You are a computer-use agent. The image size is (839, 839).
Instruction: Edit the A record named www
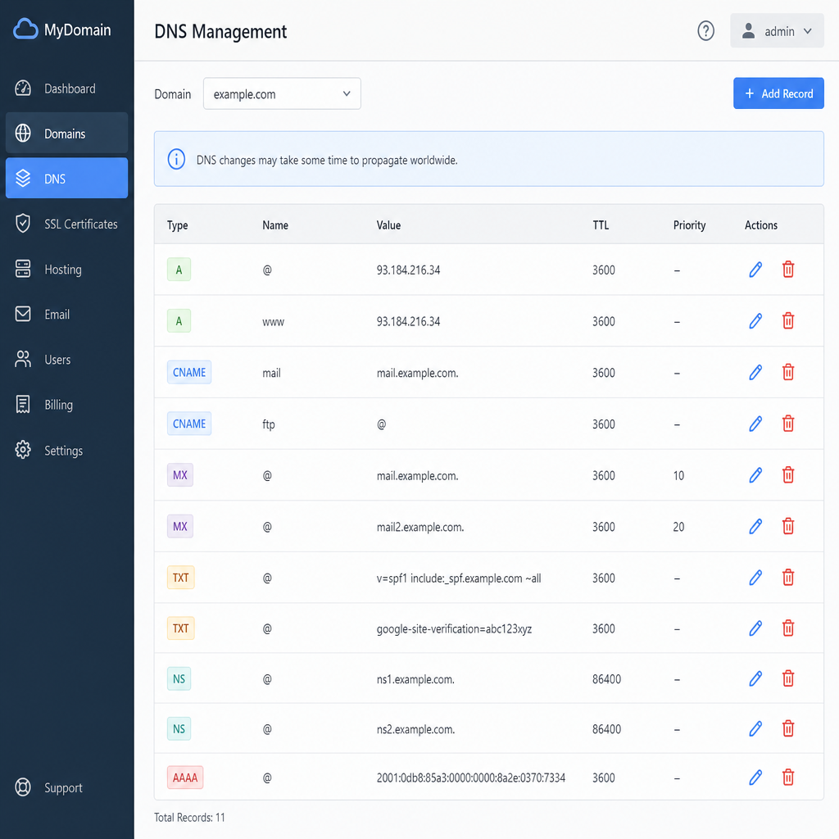point(755,321)
